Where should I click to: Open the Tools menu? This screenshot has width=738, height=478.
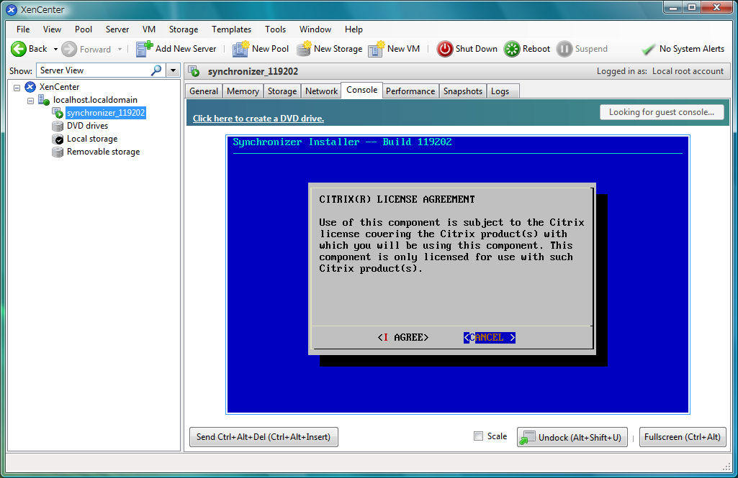tap(275, 29)
